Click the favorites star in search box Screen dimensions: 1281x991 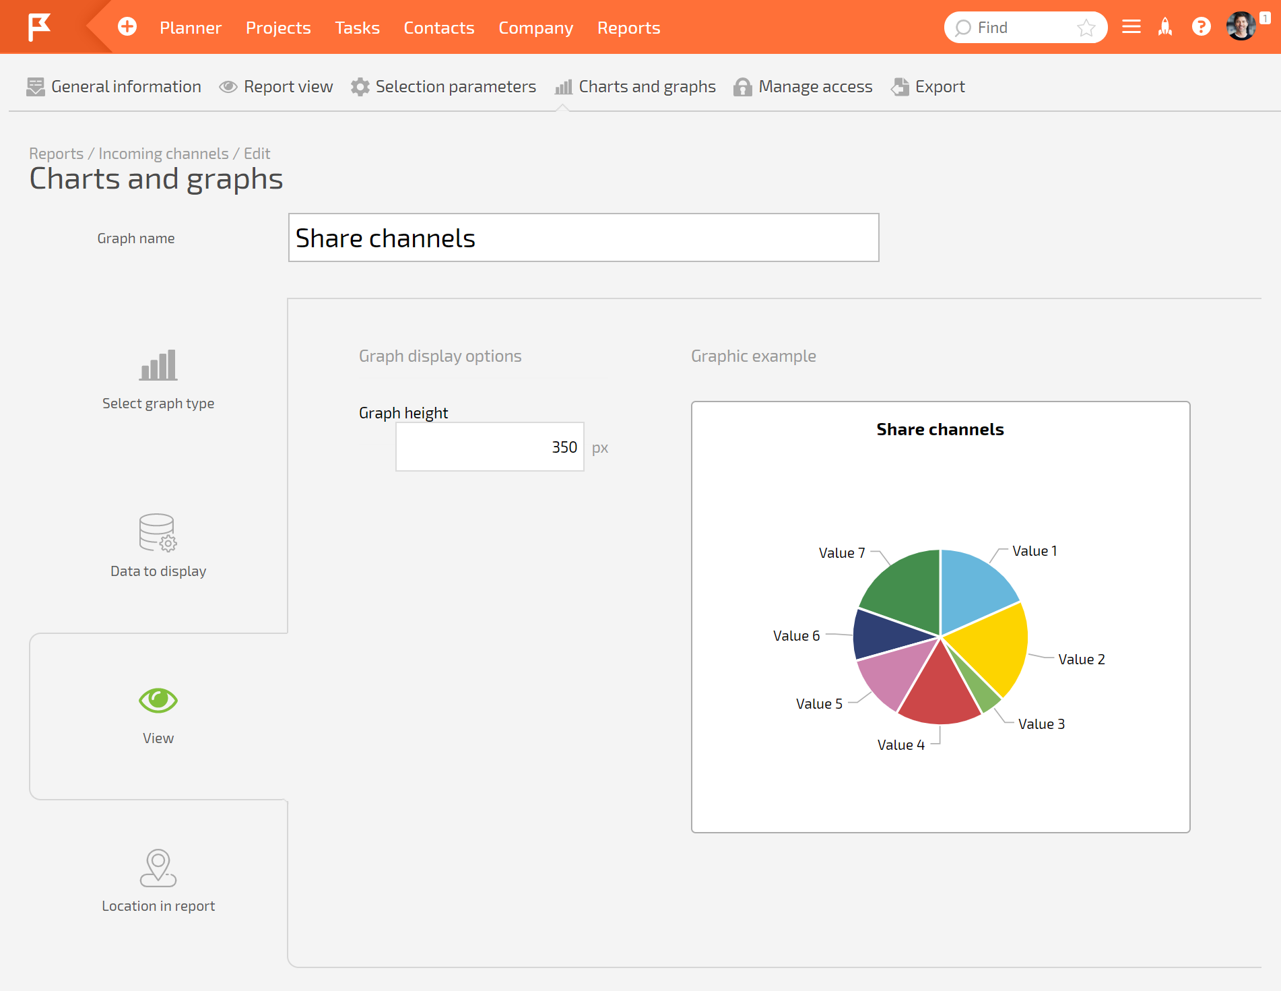[1086, 28]
